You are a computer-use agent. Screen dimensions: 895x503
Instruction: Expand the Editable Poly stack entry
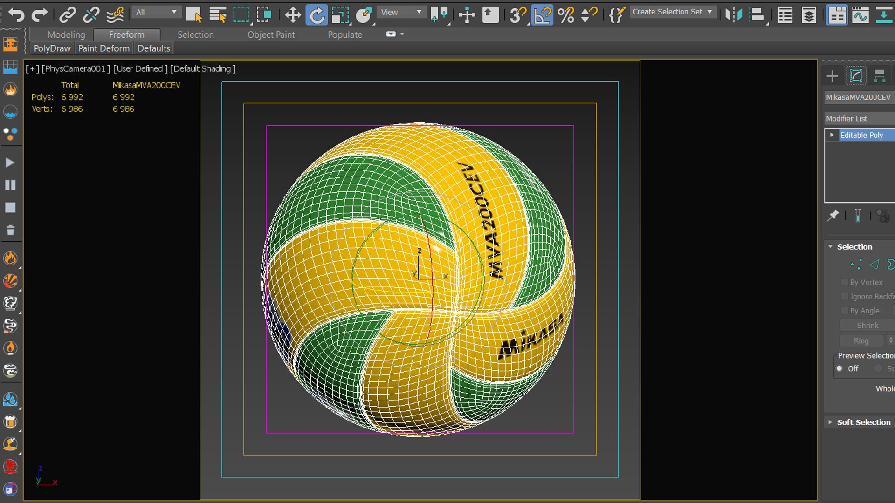tap(832, 135)
